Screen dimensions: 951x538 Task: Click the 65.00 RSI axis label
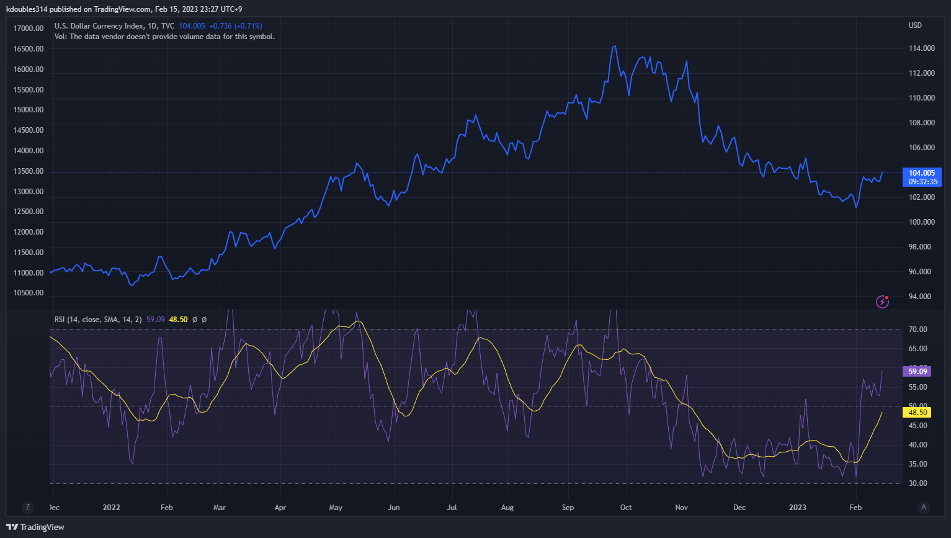click(918, 349)
